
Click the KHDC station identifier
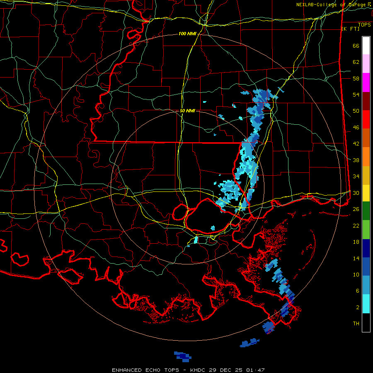click(x=199, y=370)
